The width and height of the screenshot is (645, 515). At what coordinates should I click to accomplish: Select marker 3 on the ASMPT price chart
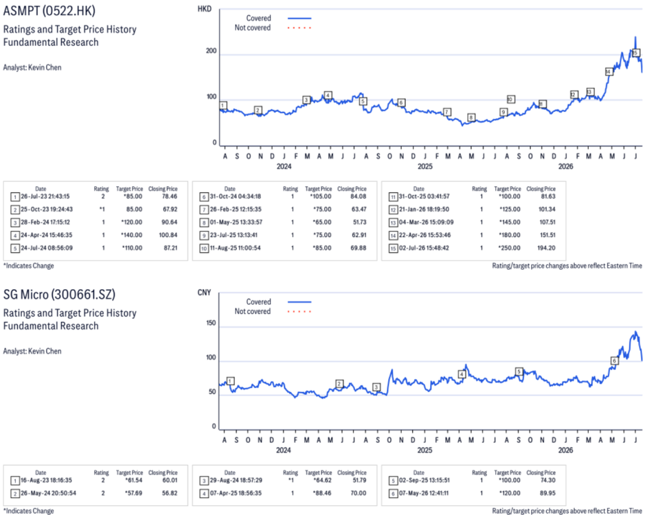[x=306, y=100]
